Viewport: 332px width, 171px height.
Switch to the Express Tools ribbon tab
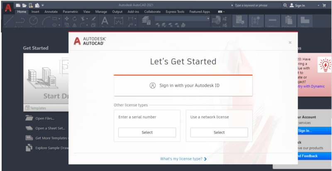(x=175, y=12)
